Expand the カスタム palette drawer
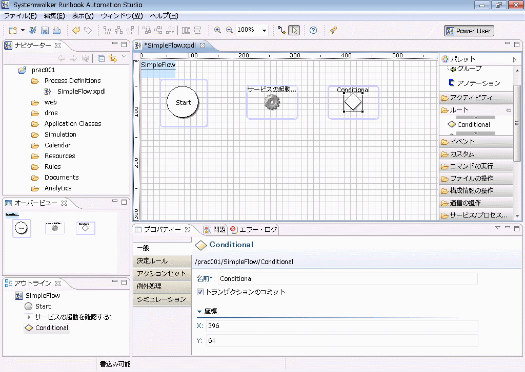The image size is (525, 372). tap(476, 154)
